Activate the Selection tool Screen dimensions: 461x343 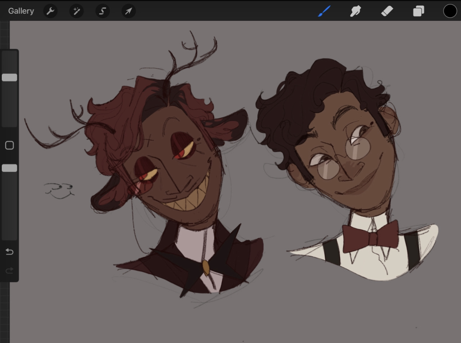[x=102, y=11]
